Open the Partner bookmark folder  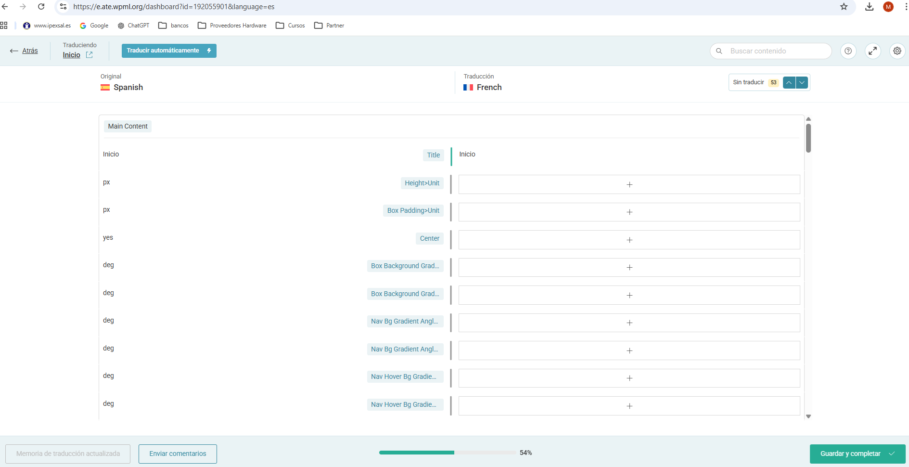pyautogui.click(x=329, y=26)
